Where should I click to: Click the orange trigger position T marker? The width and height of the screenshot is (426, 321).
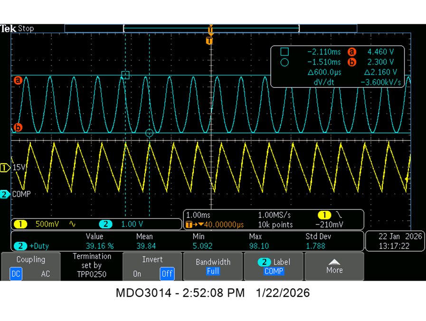(209, 41)
